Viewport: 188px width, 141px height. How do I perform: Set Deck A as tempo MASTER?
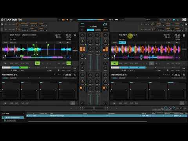(x=13, y=43)
